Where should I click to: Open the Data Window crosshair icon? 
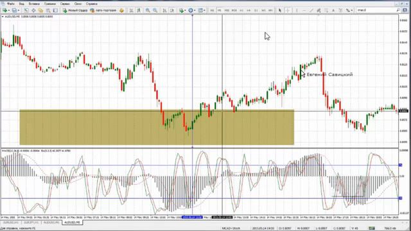coord(33,10)
